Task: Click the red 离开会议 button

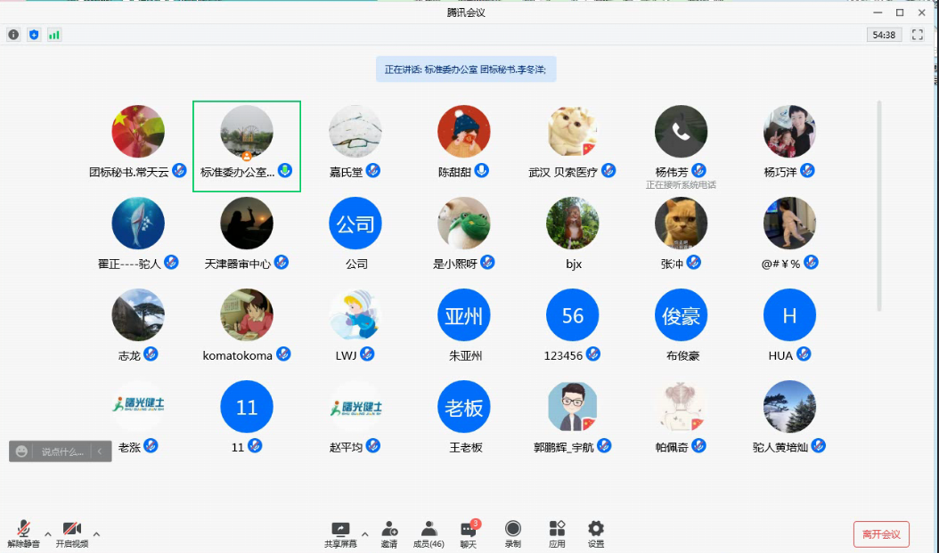Action: pos(881,534)
